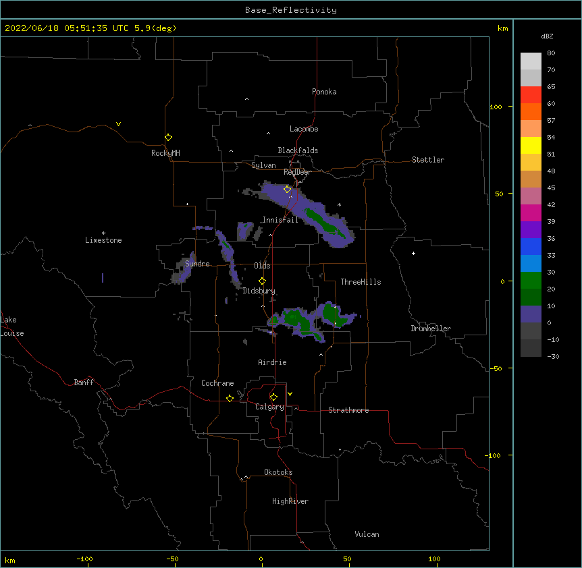Click the Strathmore town label
The width and height of the screenshot is (582, 568).
click(x=348, y=410)
